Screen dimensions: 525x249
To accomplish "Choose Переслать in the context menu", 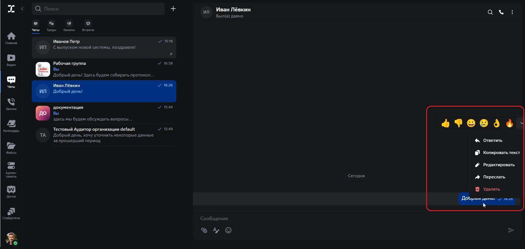I will 496,177.
